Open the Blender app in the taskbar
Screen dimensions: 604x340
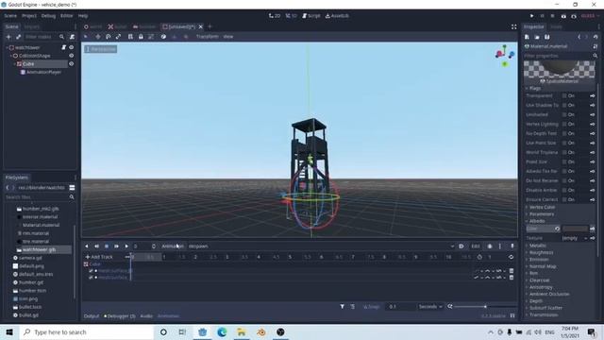click(261, 332)
